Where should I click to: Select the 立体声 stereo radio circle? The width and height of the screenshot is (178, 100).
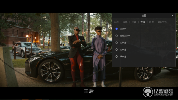coord(117,29)
